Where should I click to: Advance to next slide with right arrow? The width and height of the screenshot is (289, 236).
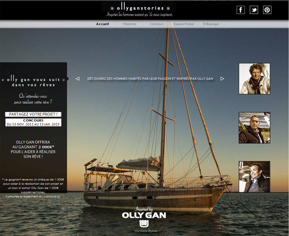click(x=222, y=79)
